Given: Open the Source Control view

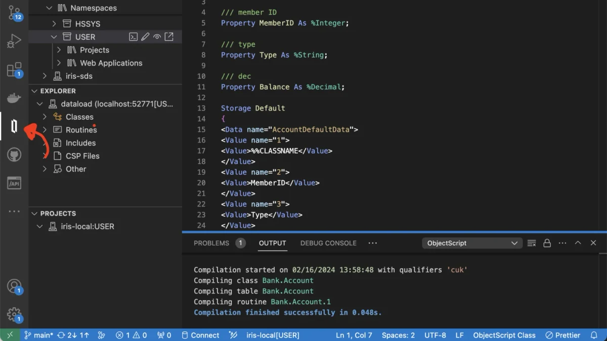Looking at the screenshot, I should 14,12.
